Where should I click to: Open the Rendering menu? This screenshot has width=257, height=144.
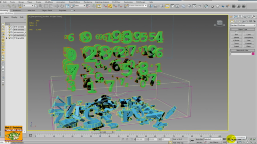click(88, 2)
